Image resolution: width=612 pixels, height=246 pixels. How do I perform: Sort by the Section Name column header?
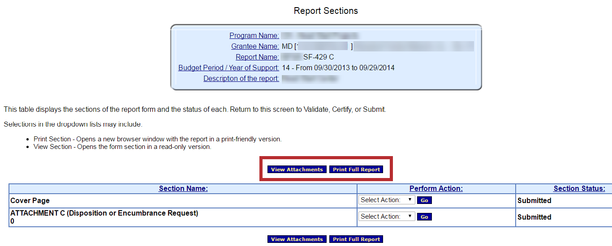coord(183,189)
